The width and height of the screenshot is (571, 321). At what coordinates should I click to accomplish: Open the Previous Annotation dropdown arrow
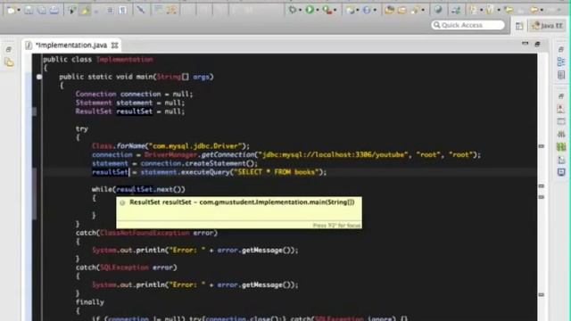tap(499, 10)
